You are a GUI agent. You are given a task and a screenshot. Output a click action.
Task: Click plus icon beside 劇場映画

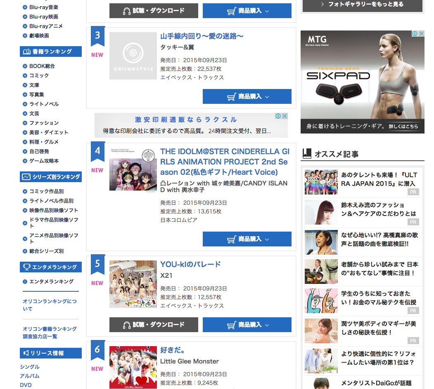pos(25,35)
